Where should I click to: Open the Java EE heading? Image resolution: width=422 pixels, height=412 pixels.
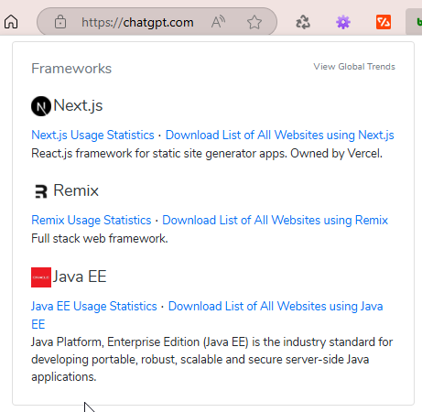80,276
